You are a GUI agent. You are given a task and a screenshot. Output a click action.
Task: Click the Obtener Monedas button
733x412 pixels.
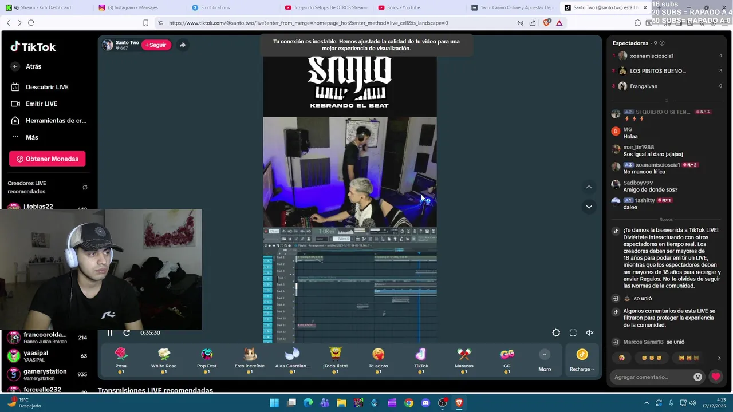coord(48,159)
